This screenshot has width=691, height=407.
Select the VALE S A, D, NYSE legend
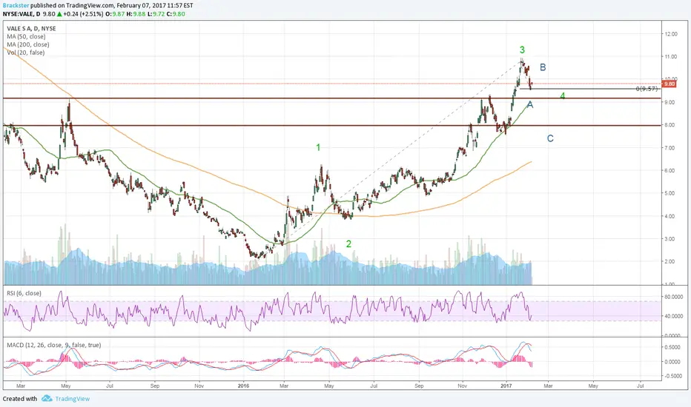[31, 29]
